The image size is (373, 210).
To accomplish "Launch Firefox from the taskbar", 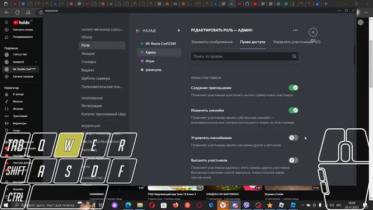I will (x=175, y=205).
